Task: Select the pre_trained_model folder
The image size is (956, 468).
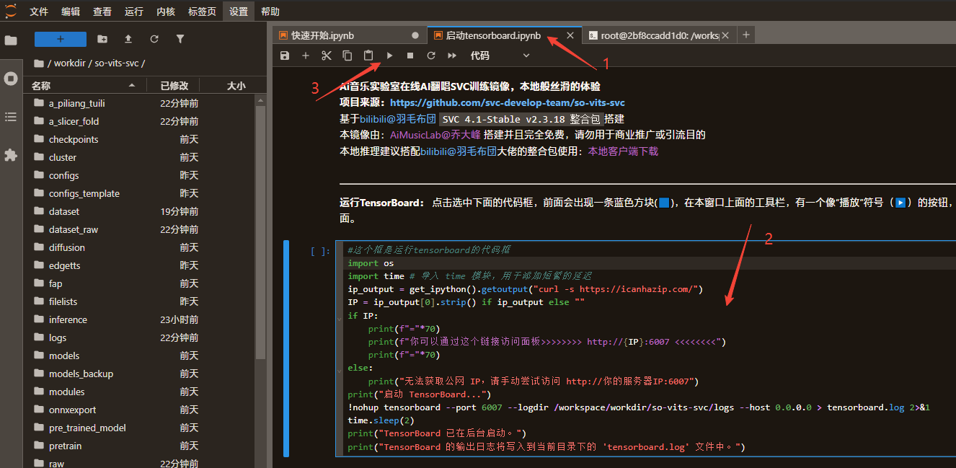Action: coord(140,428)
